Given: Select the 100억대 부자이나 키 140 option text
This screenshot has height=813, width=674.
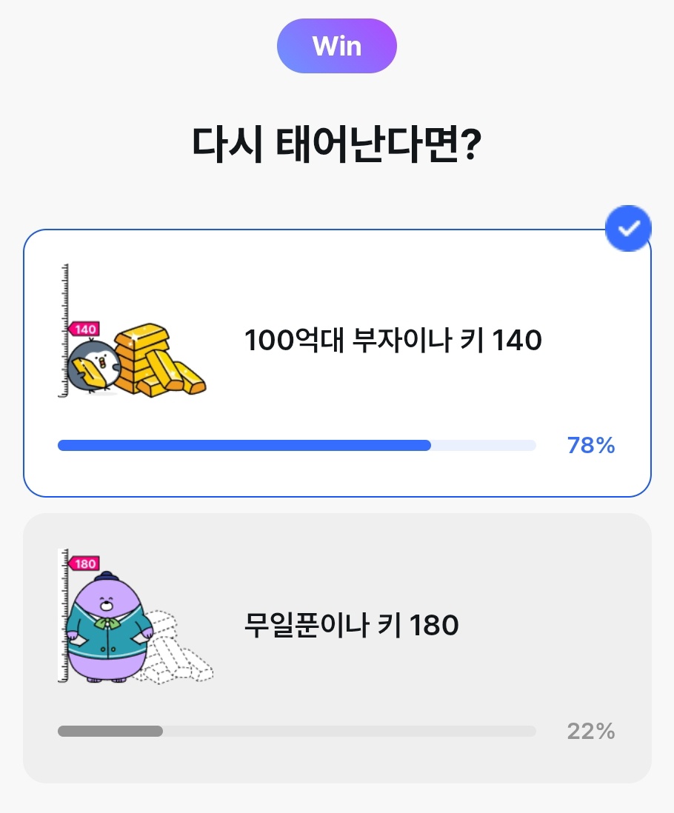Looking at the screenshot, I should coord(393,340).
